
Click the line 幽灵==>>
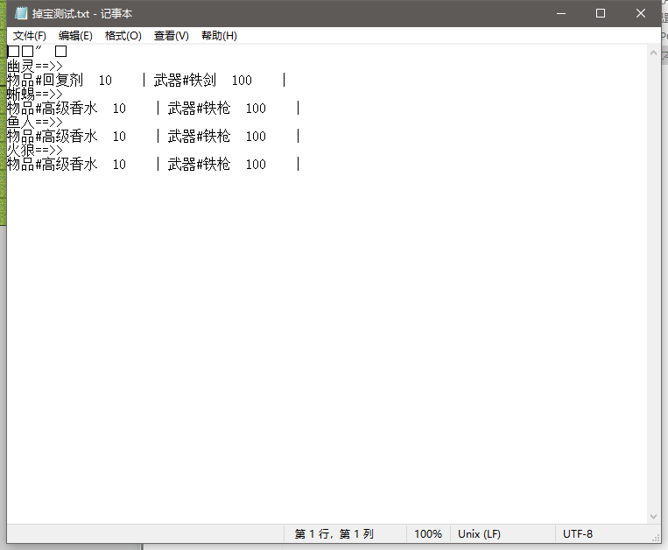[x=35, y=66]
